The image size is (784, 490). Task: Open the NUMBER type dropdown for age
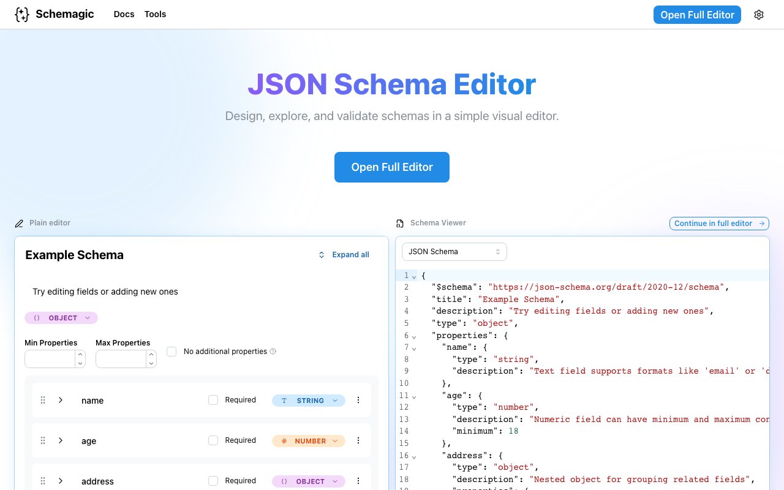(309, 441)
